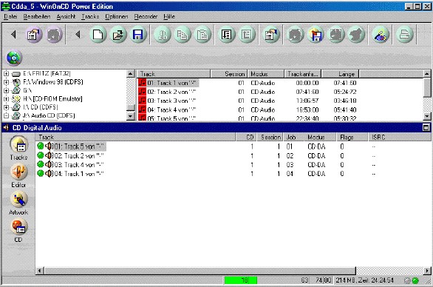Click the ISRC column header
The width and height of the screenshot is (433, 287).
point(400,137)
